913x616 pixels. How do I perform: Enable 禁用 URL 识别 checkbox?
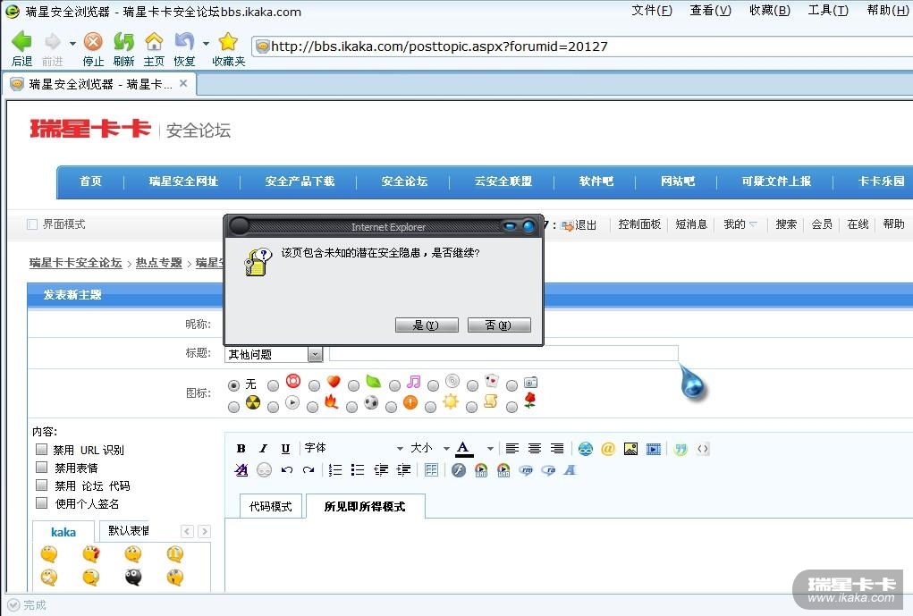coord(41,450)
